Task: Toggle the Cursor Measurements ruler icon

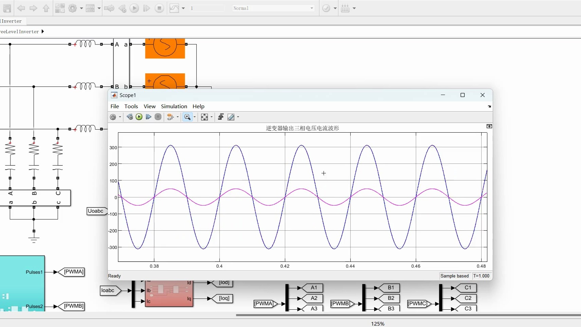Action: (x=231, y=117)
